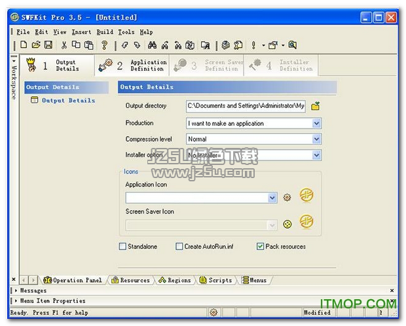Open the Installer option dropdown

[x=316, y=155]
